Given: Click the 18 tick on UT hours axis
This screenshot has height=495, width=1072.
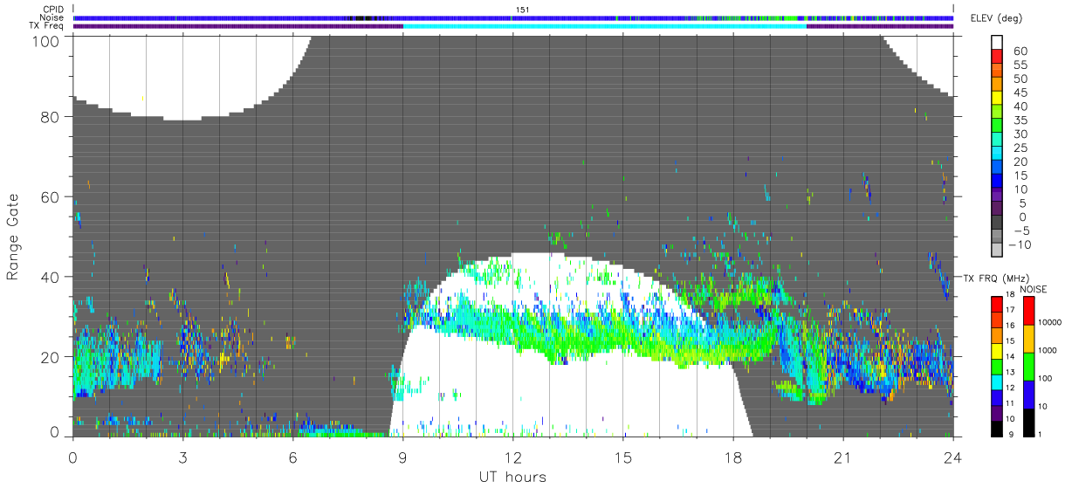Looking at the screenshot, I should pos(732,457).
